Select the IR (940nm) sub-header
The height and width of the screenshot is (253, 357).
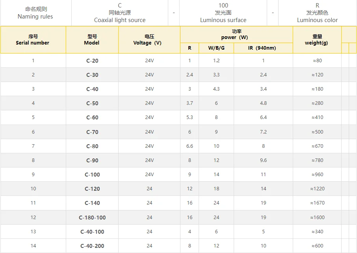point(263,48)
